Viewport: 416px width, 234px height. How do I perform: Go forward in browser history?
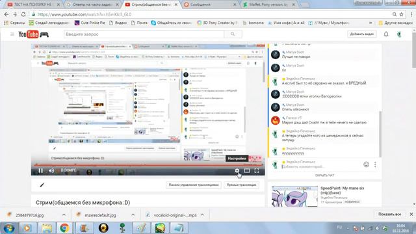(15, 14)
